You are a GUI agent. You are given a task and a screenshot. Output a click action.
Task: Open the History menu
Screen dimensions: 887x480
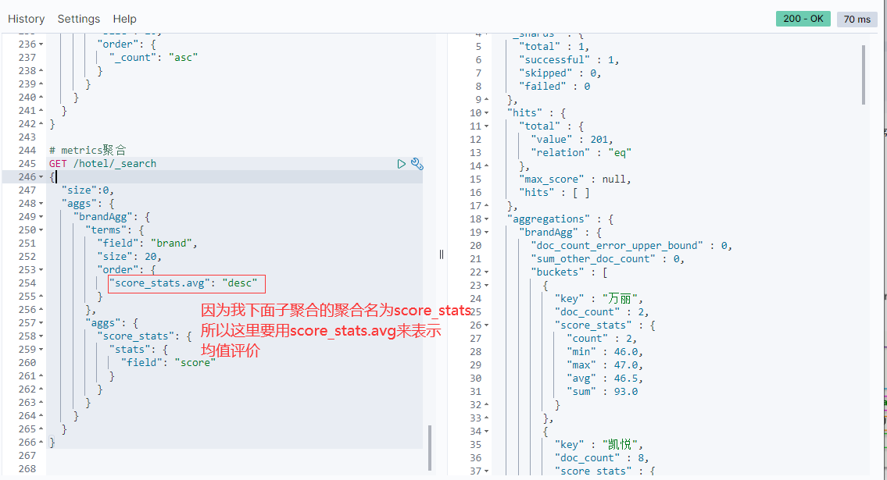click(26, 19)
